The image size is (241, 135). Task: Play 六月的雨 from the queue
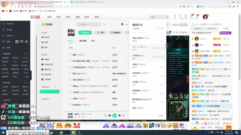click(x=153, y=57)
